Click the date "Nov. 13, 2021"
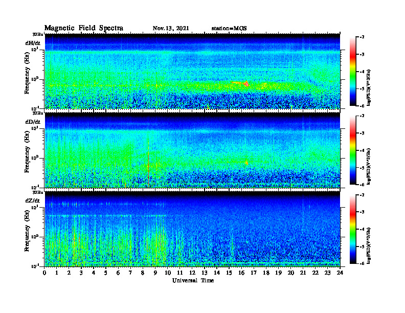 tap(171, 28)
